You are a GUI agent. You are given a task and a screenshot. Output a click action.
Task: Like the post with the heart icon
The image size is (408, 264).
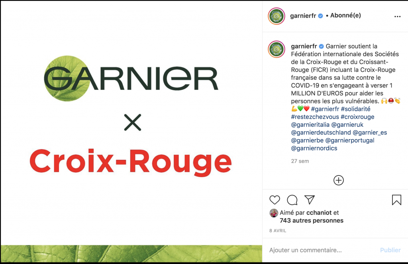[x=275, y=200]
